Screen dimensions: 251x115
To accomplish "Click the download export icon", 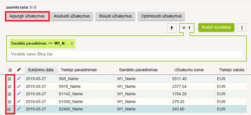I will [x=172, y=28].
